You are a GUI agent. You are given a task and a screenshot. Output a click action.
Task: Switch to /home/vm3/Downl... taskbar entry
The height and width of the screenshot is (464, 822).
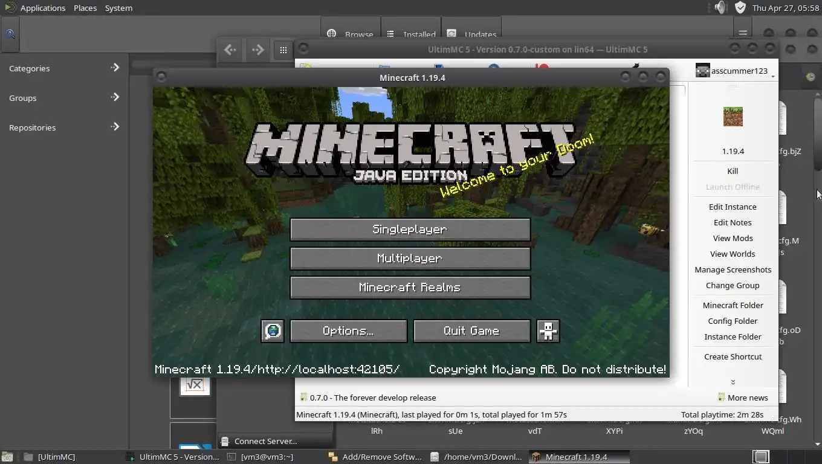pyautogui.click(x=477, y=457)
